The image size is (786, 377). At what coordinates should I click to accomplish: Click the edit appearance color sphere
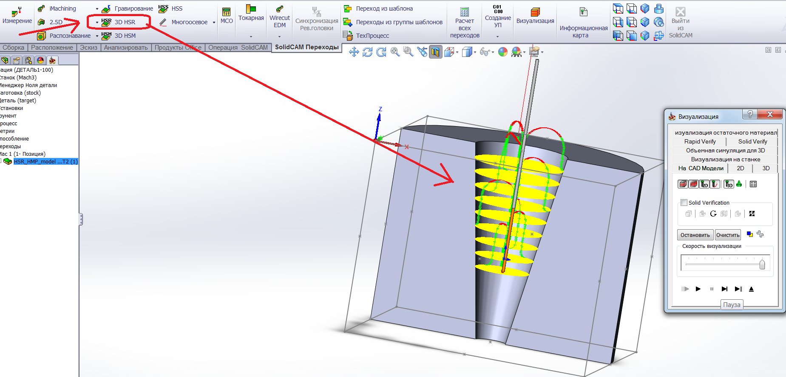[x=503, y=52]
